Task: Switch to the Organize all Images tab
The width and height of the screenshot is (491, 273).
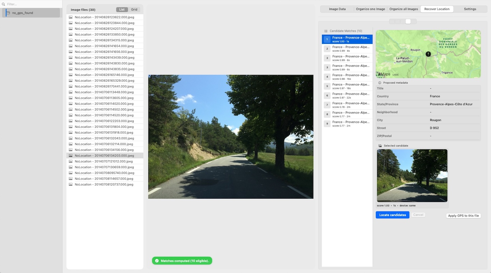Action: [x=403, y=9]
